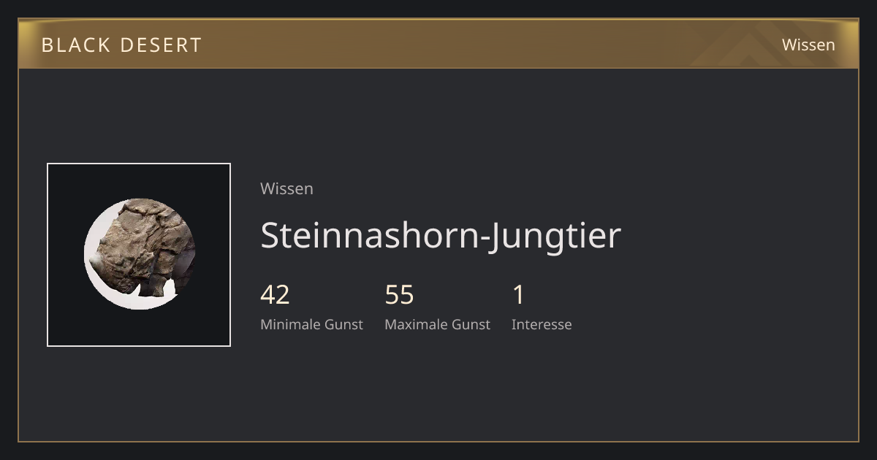Click the Steinnashorn-Jungtier title text
This screenshot has width=877, height=460.
441,235
